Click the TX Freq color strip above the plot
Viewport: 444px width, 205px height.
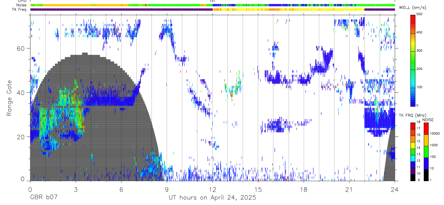coord(212,9)
